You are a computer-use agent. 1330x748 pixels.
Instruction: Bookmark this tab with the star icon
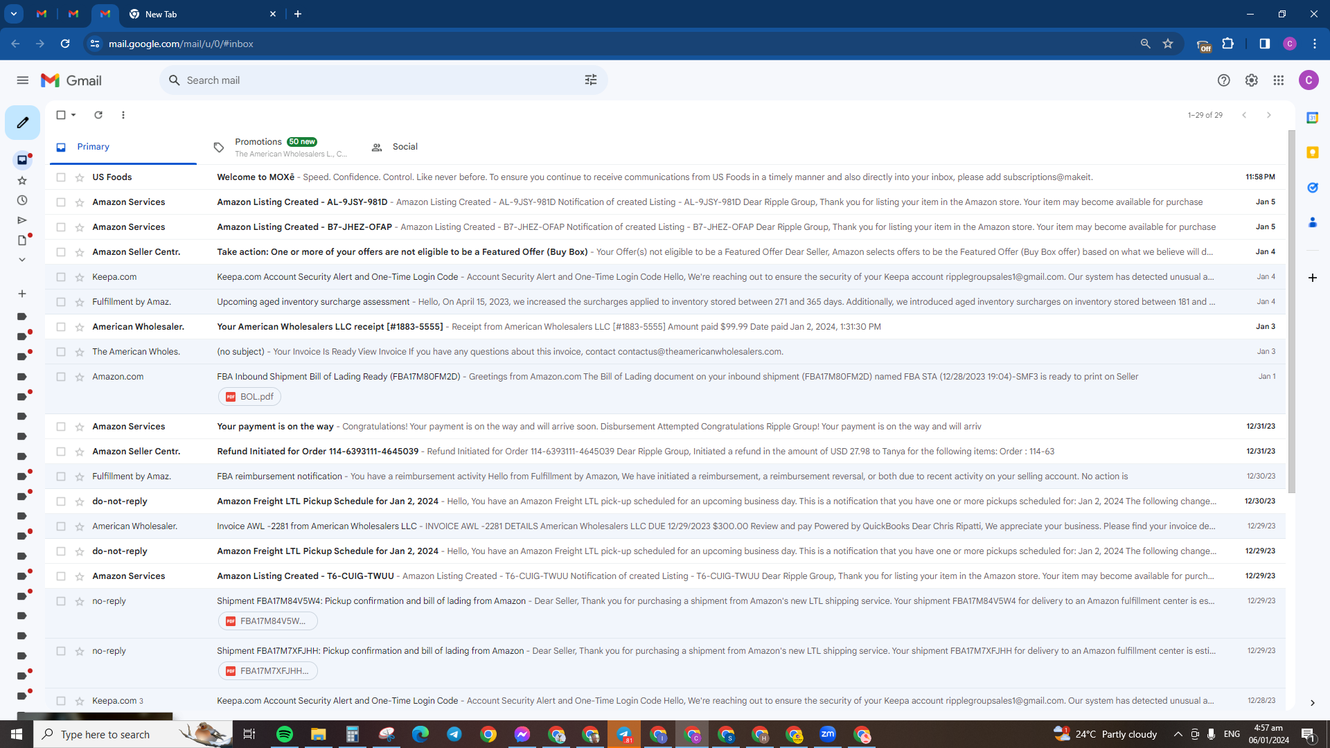[x=1168, y=44]
